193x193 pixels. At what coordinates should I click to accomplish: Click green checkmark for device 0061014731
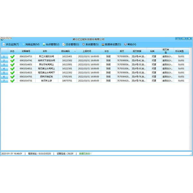click(x=13, y=81)
